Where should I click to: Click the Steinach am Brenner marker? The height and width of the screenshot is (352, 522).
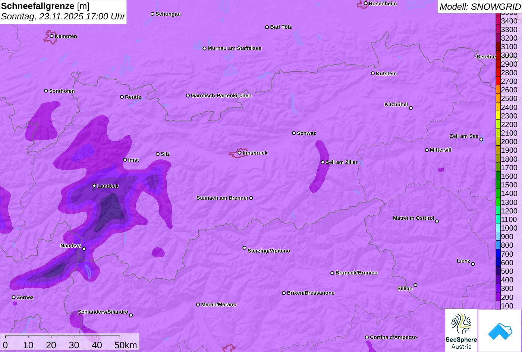[x=251, y=198]
